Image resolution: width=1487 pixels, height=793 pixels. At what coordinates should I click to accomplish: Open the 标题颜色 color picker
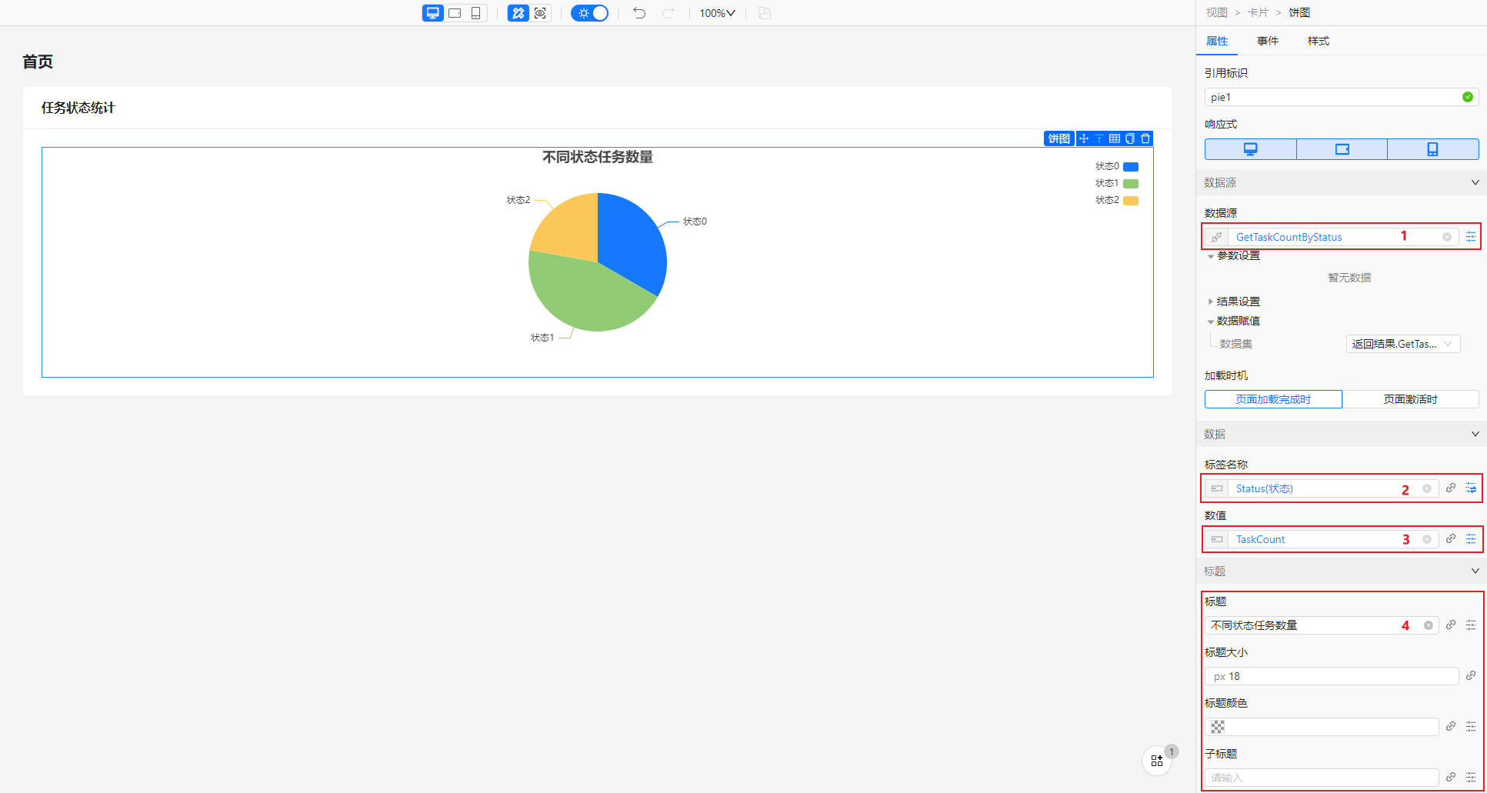[1216, 726]
